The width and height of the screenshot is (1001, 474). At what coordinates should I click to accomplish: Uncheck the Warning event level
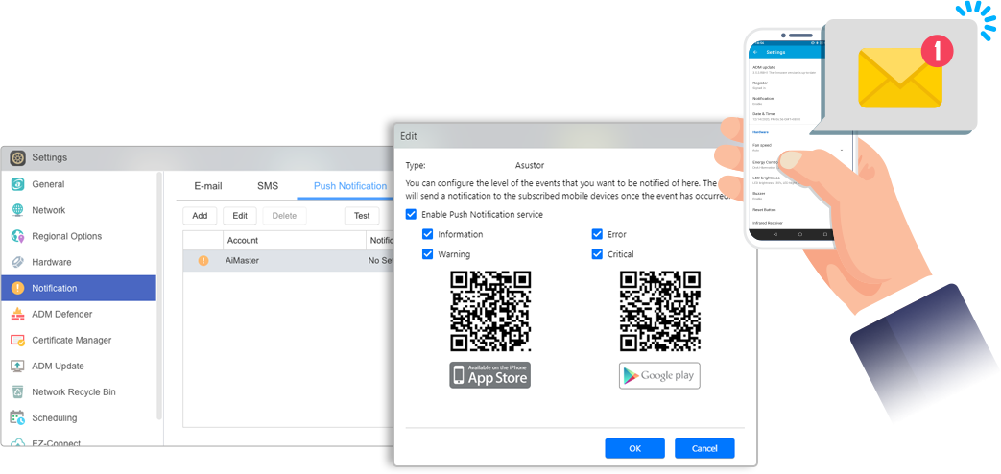click(x=428, y=254)
